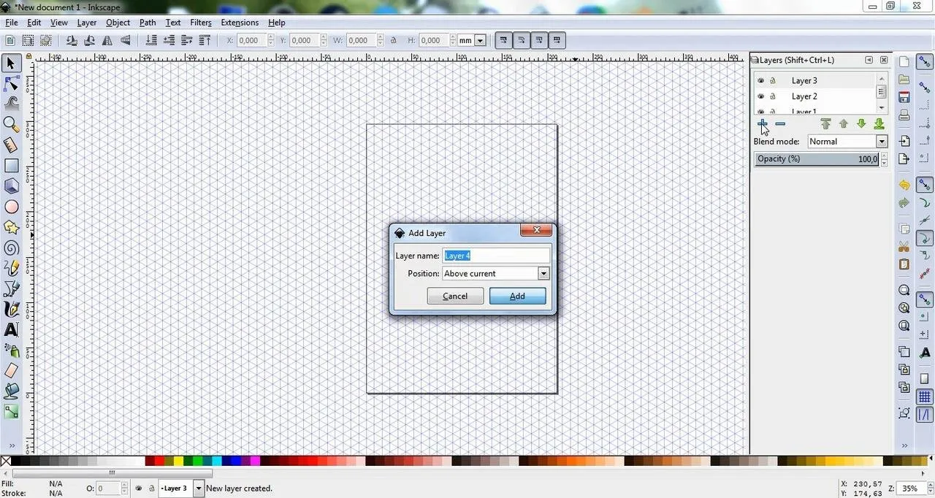This screenshot has width=935, height=498.
Task: Open the File menu
Action: tap(12, 23)
